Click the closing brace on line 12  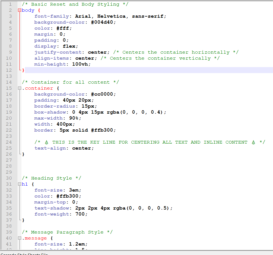click(23, 70)
